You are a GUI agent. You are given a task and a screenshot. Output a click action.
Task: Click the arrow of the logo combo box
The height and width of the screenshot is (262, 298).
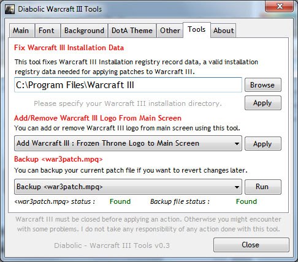click(237, 144)
